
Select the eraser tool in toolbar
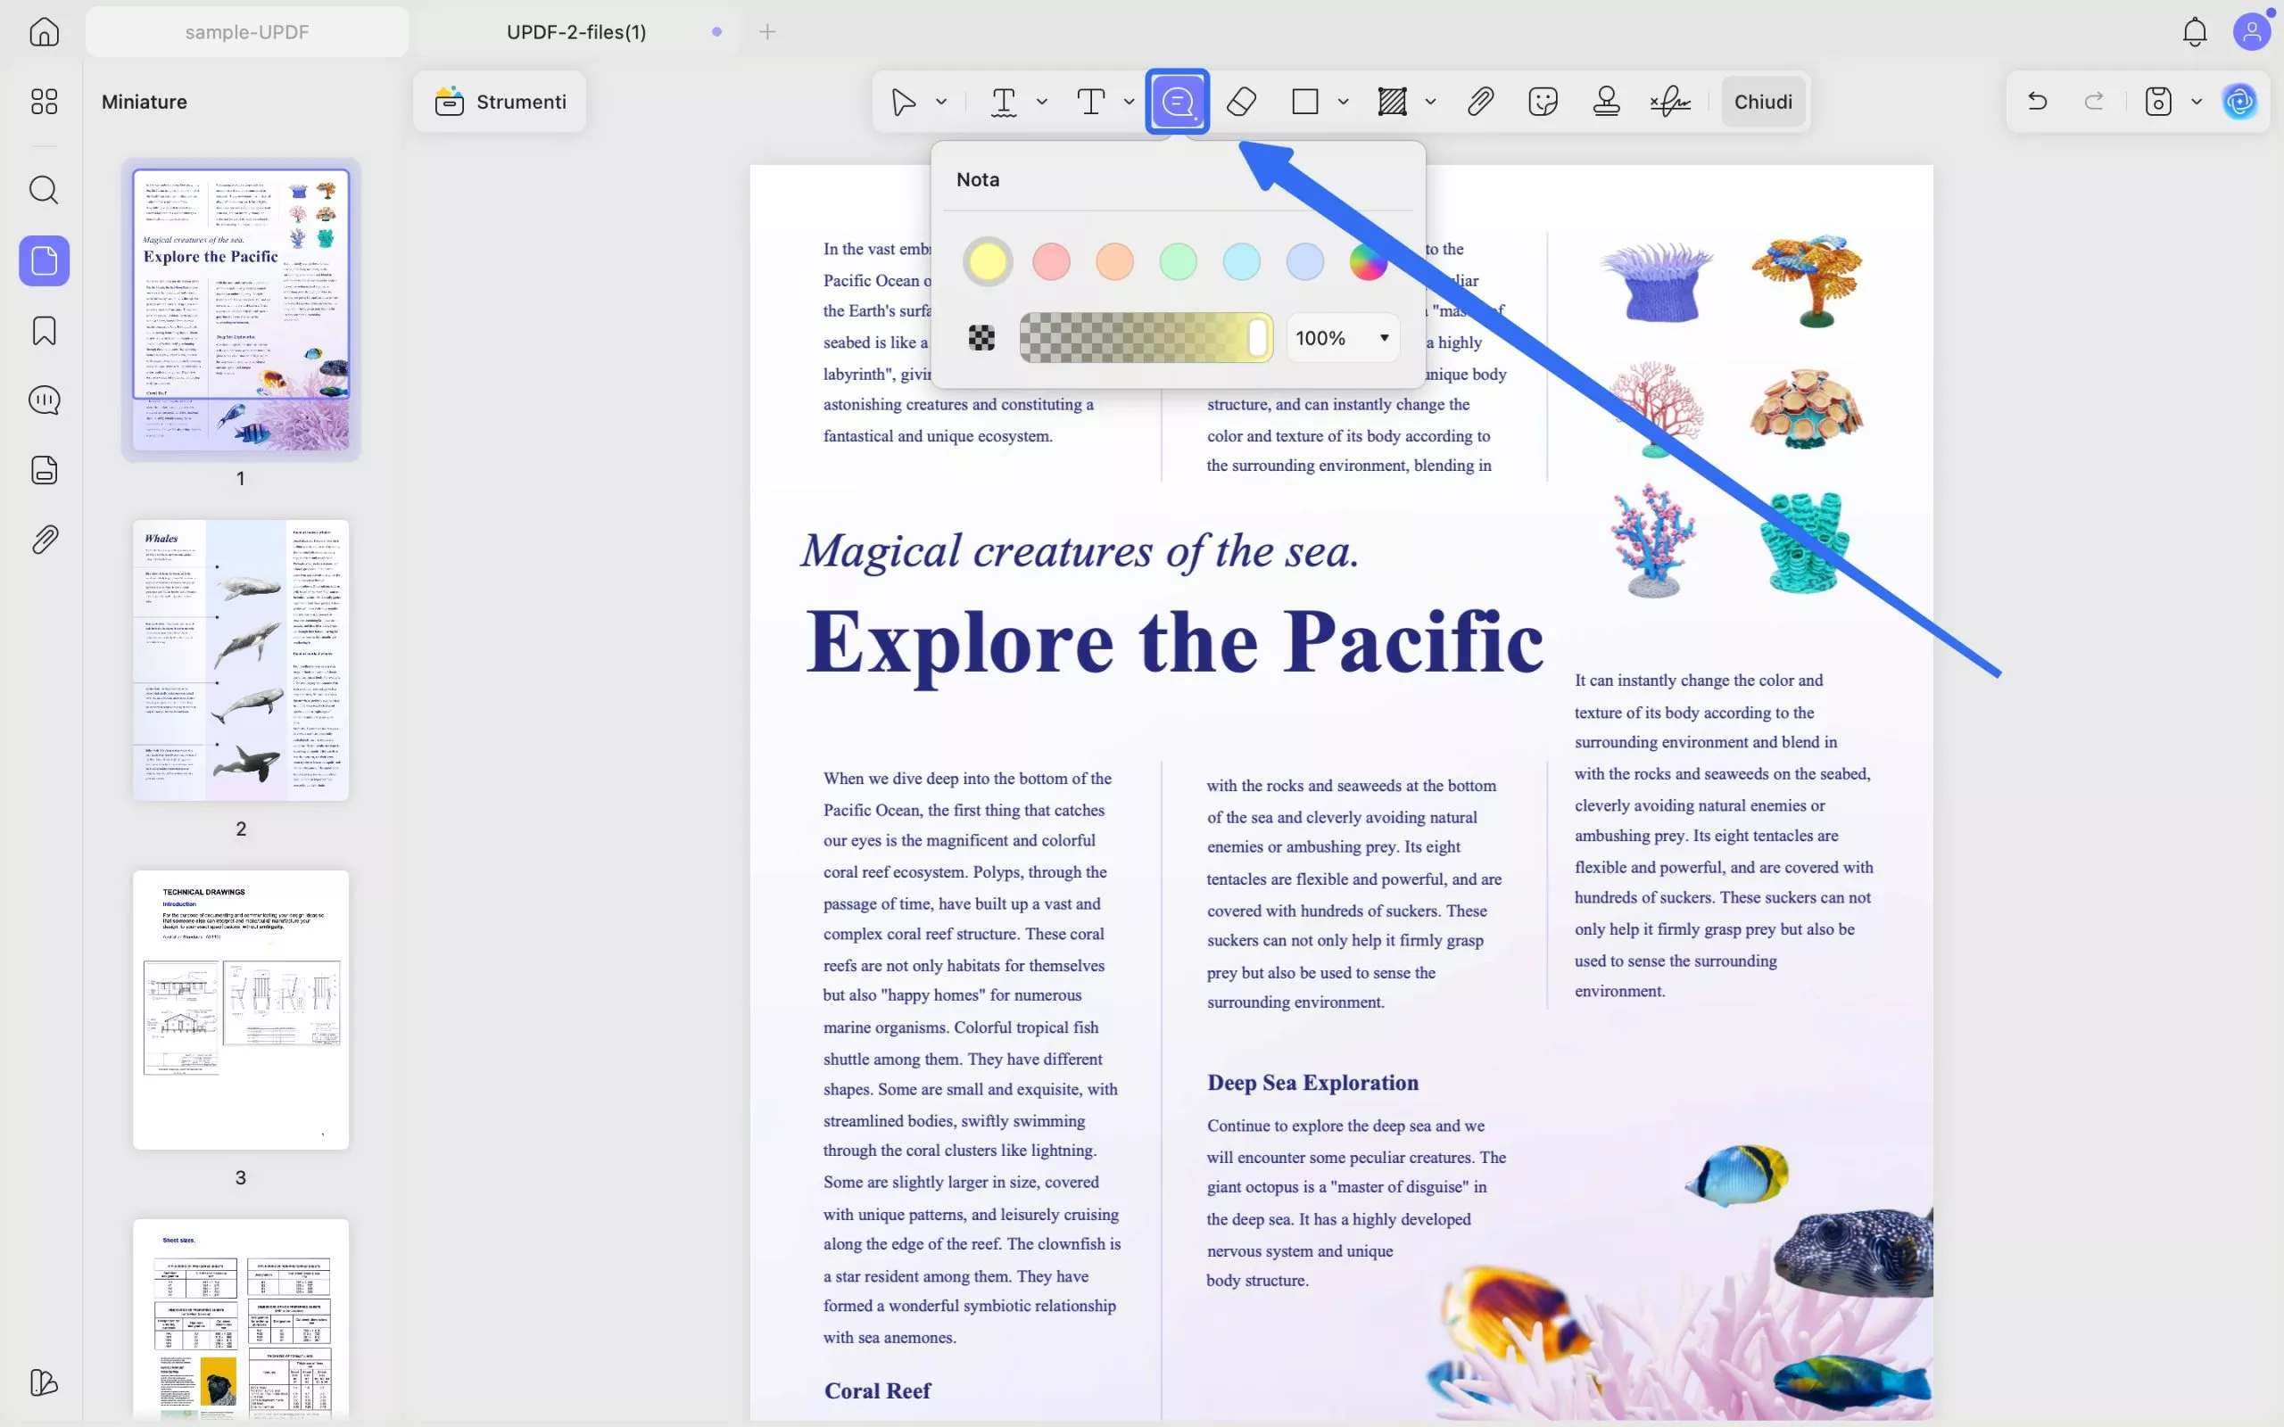[x=1241, y=101]
